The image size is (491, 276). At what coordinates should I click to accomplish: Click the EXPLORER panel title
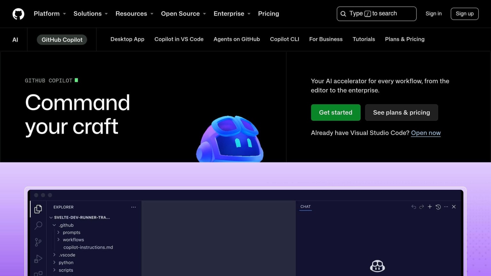click(x=63, y=207)
